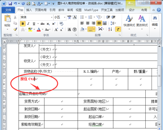Switch to the 审阅 Review tab
This screenshot has height=130, width=163.
[x=70, y=10]
